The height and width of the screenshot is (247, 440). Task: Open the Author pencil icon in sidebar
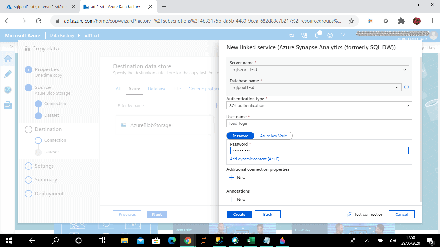pyautogui.click(x=8, y=74)
